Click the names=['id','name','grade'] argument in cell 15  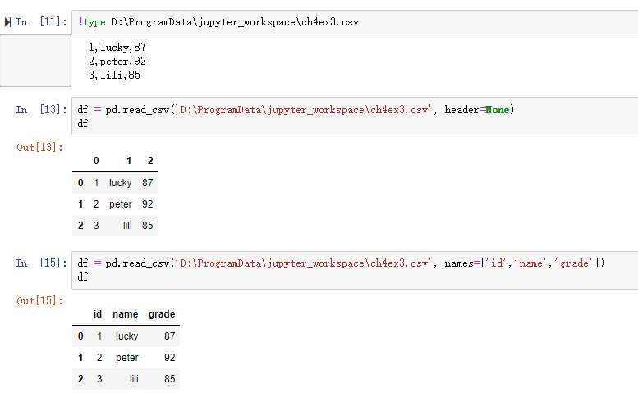525,263
